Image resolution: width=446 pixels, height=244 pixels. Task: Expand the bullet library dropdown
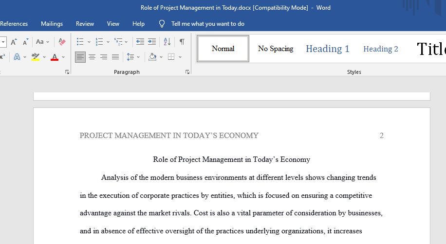tap(89, 42)
